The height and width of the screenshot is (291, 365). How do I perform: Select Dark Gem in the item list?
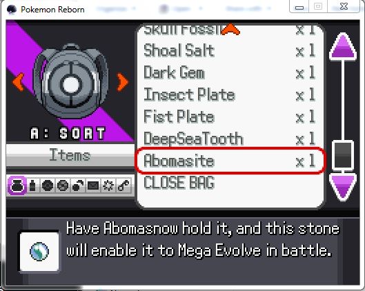(230, 72)
